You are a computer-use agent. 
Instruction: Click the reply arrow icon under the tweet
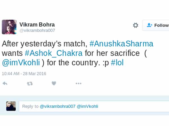coord(5,83)
